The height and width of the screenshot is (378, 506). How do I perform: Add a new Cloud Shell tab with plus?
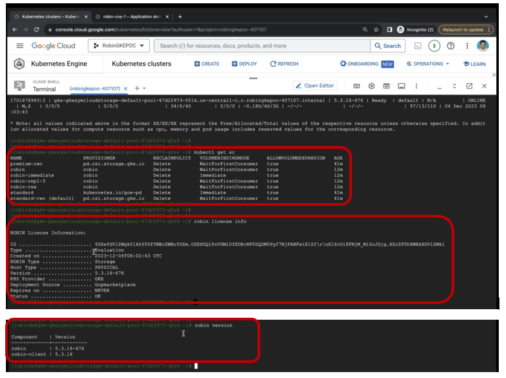(x=137, y=88)
